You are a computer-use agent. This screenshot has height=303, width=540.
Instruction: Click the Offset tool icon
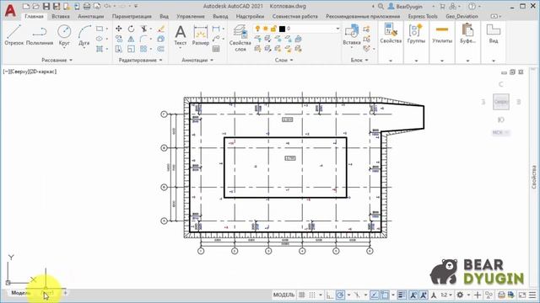(161, 49)
